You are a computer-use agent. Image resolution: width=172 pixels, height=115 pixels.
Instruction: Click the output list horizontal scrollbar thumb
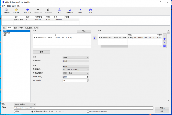114,47
